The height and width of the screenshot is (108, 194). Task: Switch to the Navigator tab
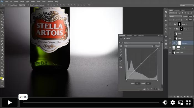click(x=129, y=35)
